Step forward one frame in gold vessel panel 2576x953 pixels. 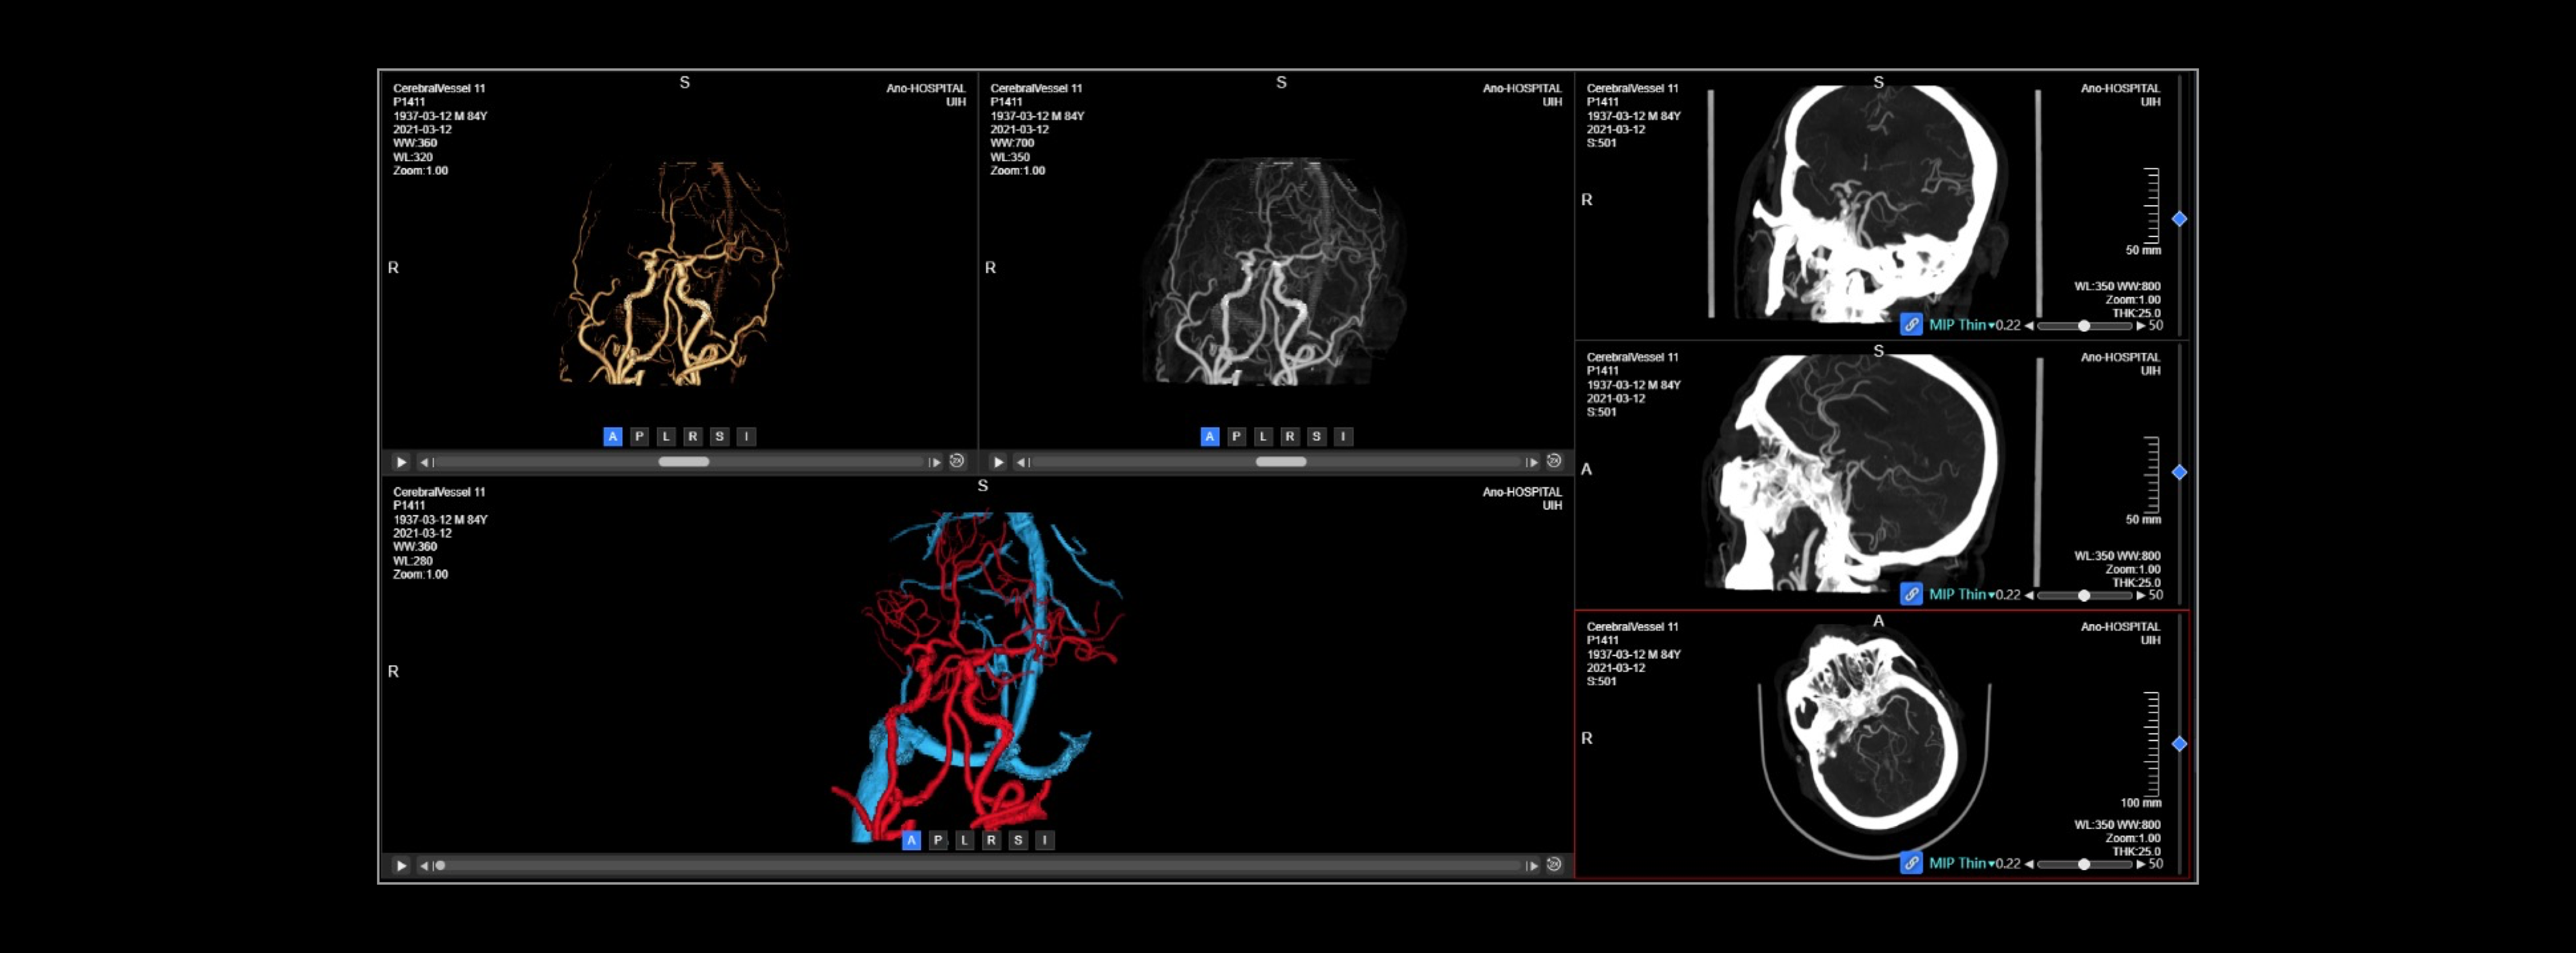pos(934,461)
